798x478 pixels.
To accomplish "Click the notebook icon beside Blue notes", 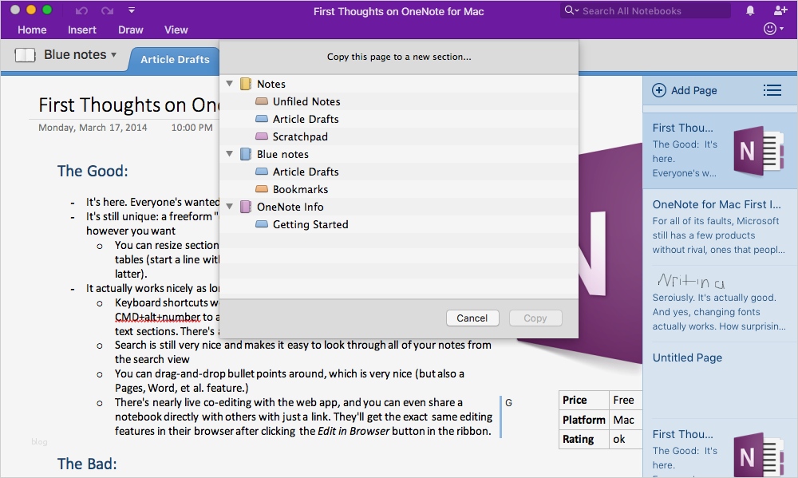I will coord(25,54).
